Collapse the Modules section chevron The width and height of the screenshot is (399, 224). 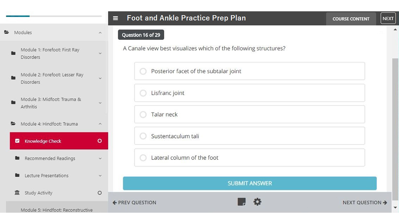click(100, 33)
